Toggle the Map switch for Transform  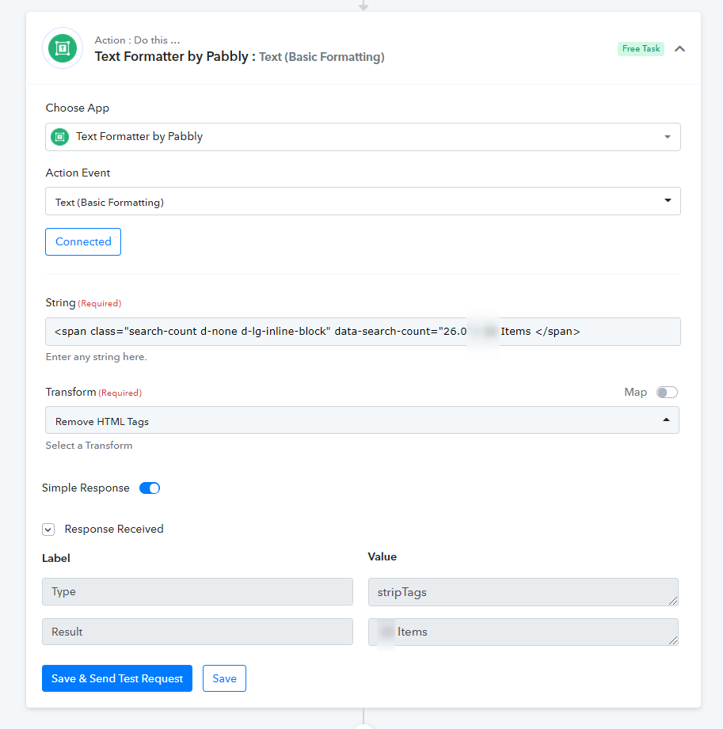point(667,393)
